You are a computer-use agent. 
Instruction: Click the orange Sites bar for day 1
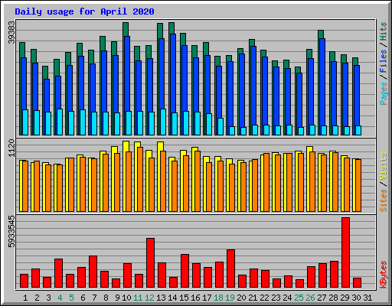(25, 186)
